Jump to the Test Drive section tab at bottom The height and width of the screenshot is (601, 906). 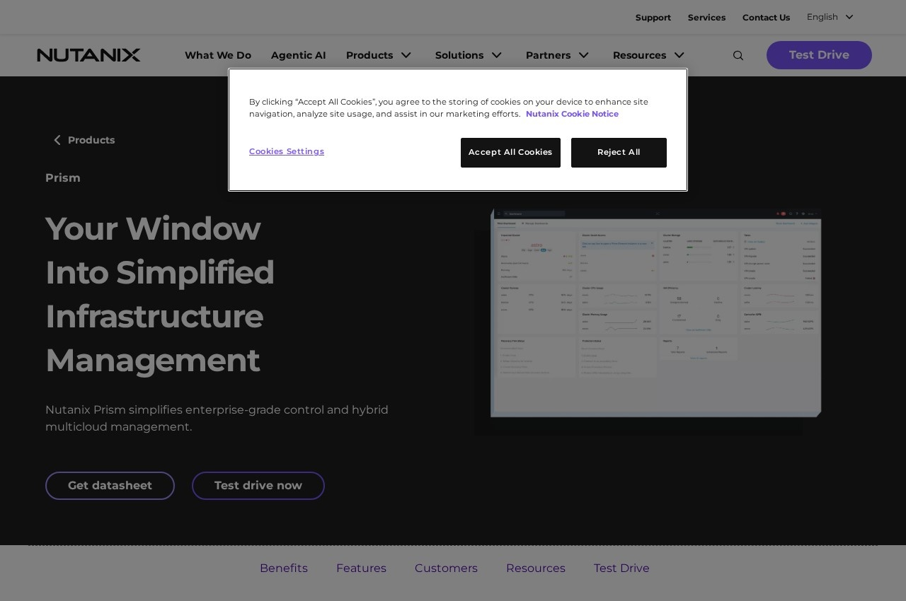[x=621, y=568]
